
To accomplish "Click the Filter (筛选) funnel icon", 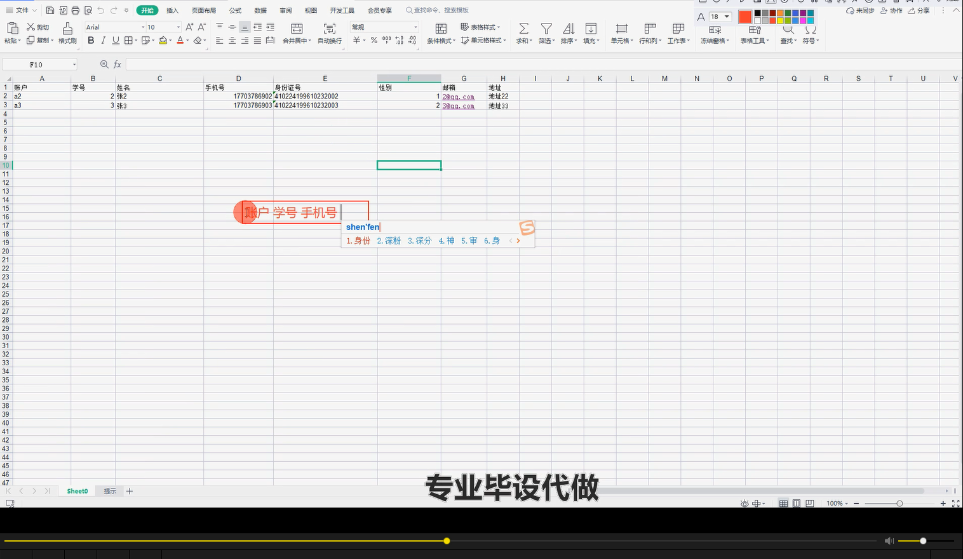I will click(546, 29).
